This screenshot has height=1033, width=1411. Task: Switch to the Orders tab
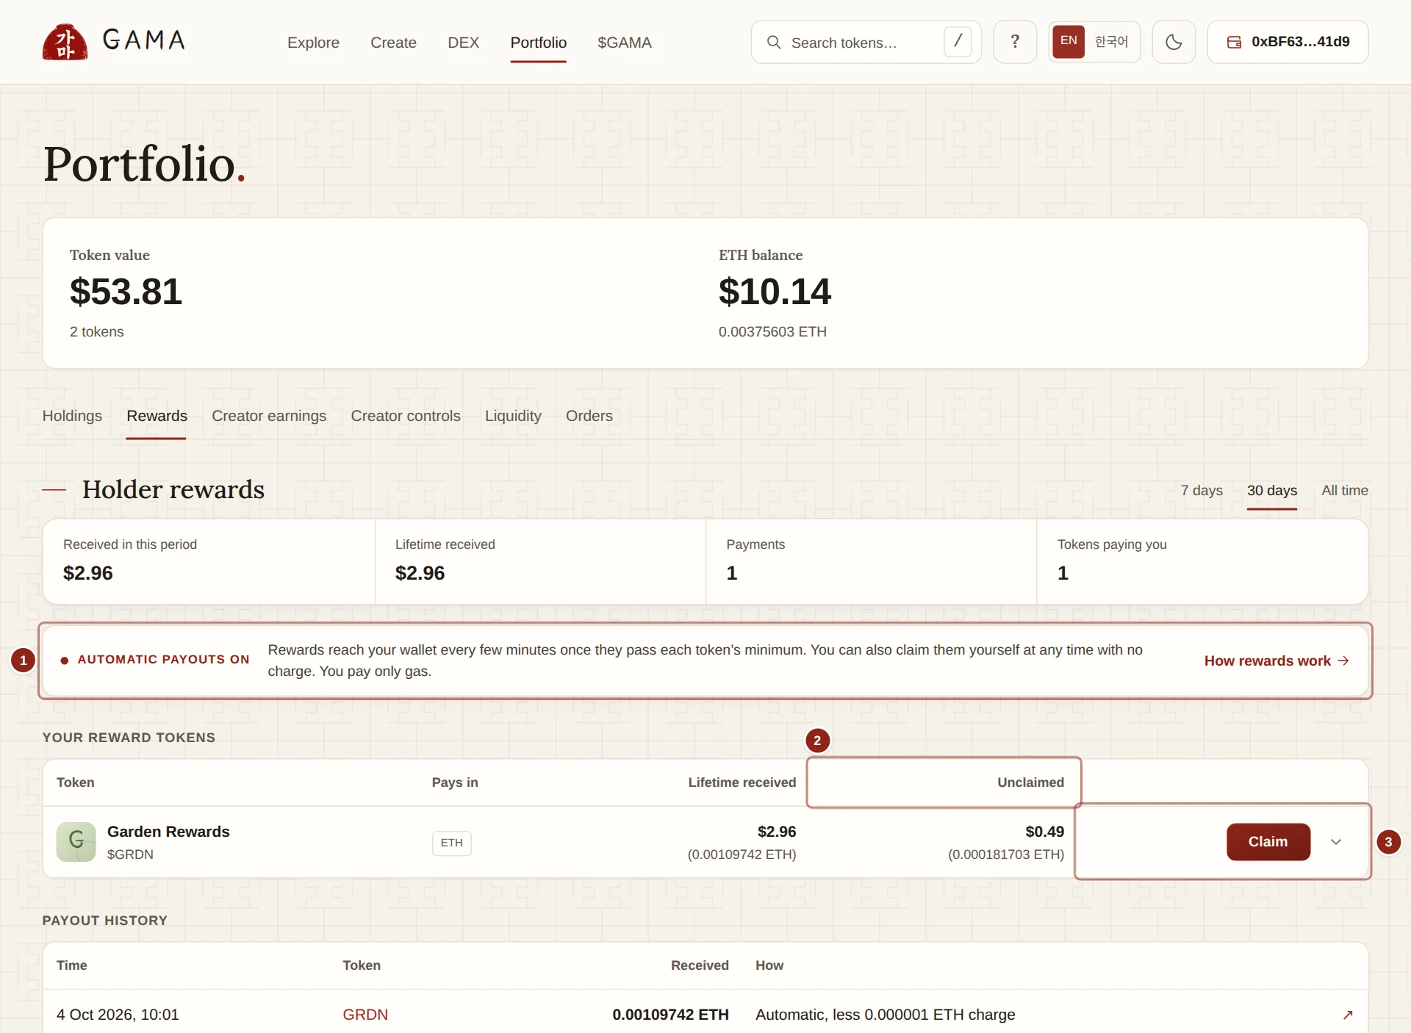pyautogui.click(x=589, y=416)
